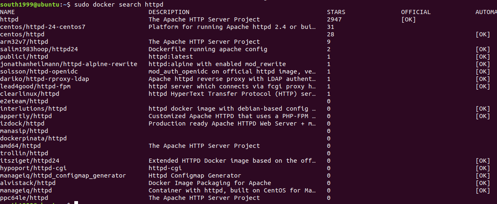Click the 2947 stars value

pos(334,19)
